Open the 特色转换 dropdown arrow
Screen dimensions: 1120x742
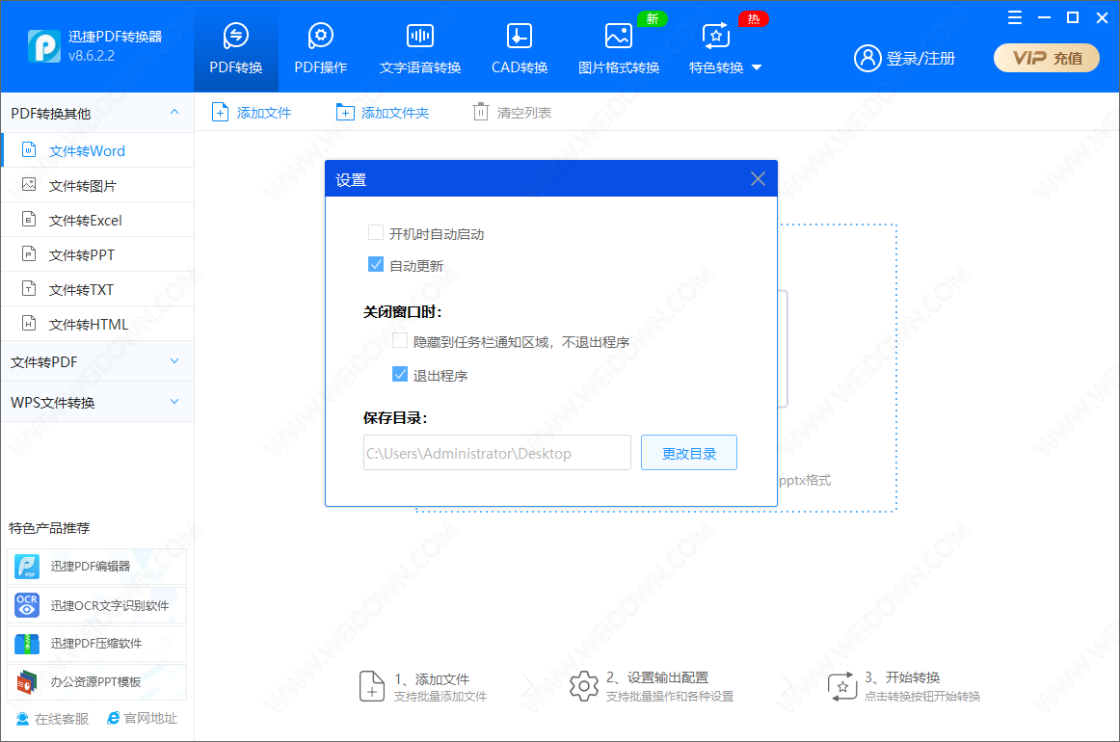757,67
